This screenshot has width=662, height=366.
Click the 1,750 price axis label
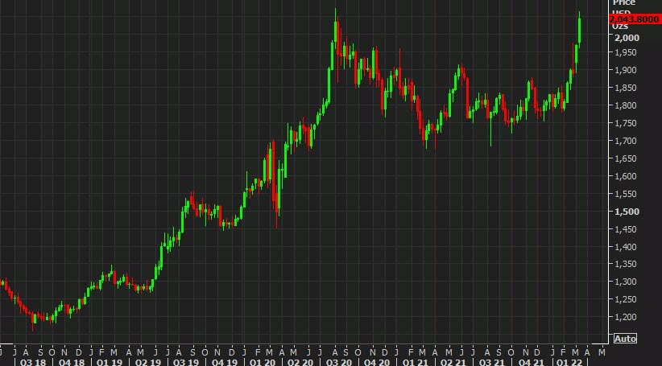coord(626,123)
